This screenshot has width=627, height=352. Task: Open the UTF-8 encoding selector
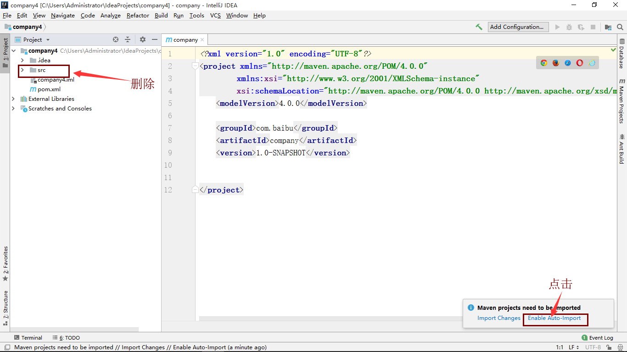tap(593, 347)
